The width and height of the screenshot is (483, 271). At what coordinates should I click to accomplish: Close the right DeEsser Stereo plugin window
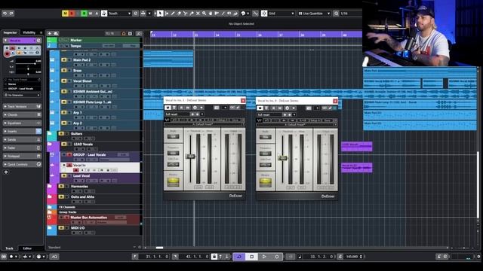point(335,101)
